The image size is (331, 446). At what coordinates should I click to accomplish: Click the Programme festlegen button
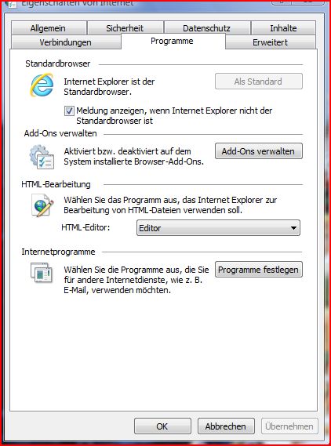point(258,270)
